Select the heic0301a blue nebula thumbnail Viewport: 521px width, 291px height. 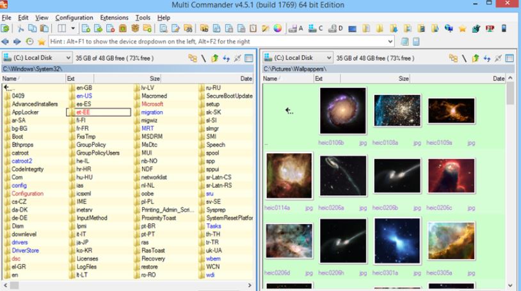point(397,241)
